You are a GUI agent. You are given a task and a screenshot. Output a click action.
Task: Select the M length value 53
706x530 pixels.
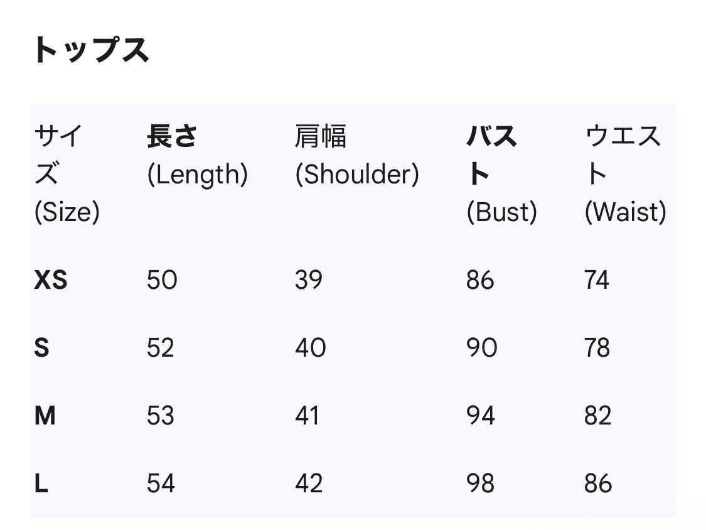click(x=161, y=416)
